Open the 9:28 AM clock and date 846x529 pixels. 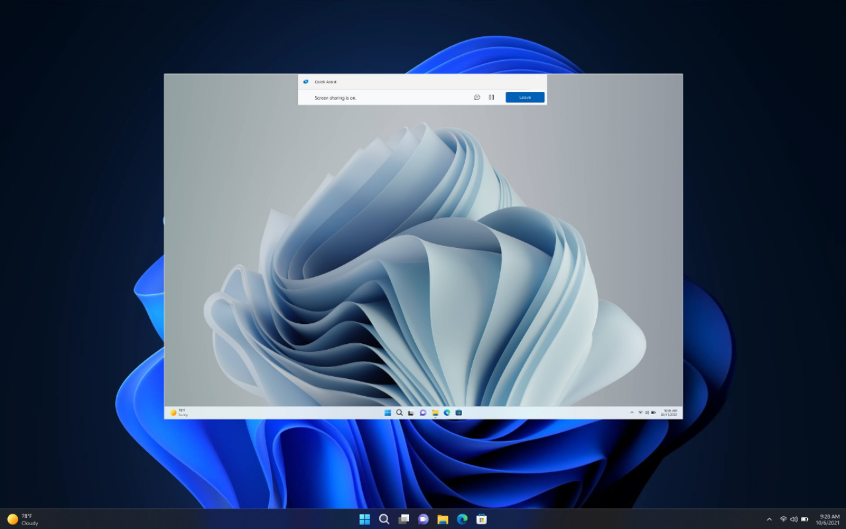(x=829, y=519)
